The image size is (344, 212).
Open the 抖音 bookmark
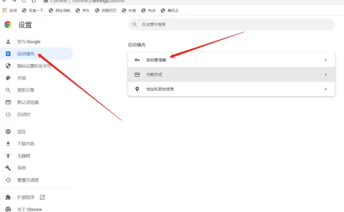click(129, 10)
